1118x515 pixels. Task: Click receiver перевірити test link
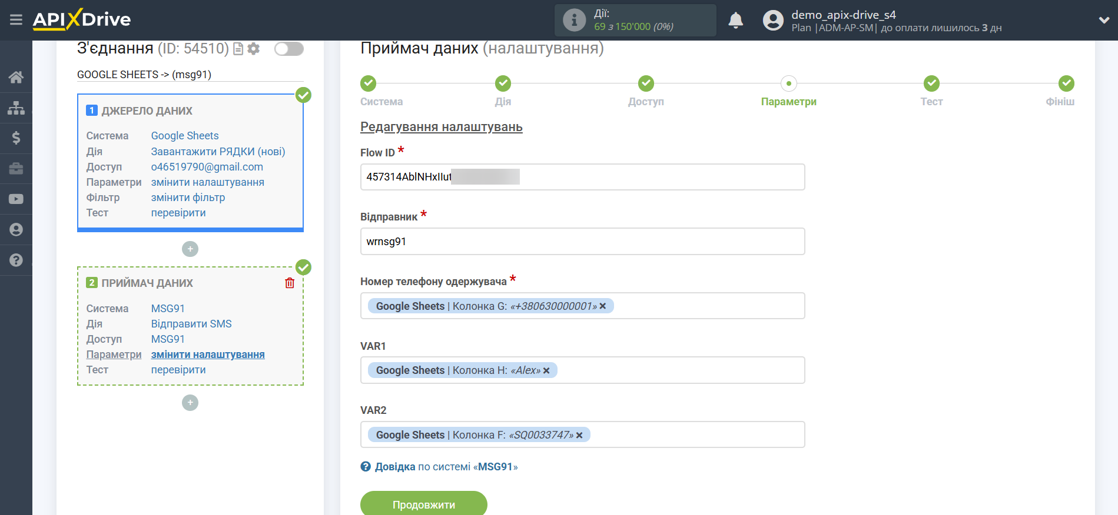pyautogui.click(x=178, y=370)
